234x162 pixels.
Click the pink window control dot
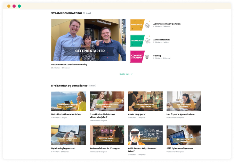pos(14,6)
